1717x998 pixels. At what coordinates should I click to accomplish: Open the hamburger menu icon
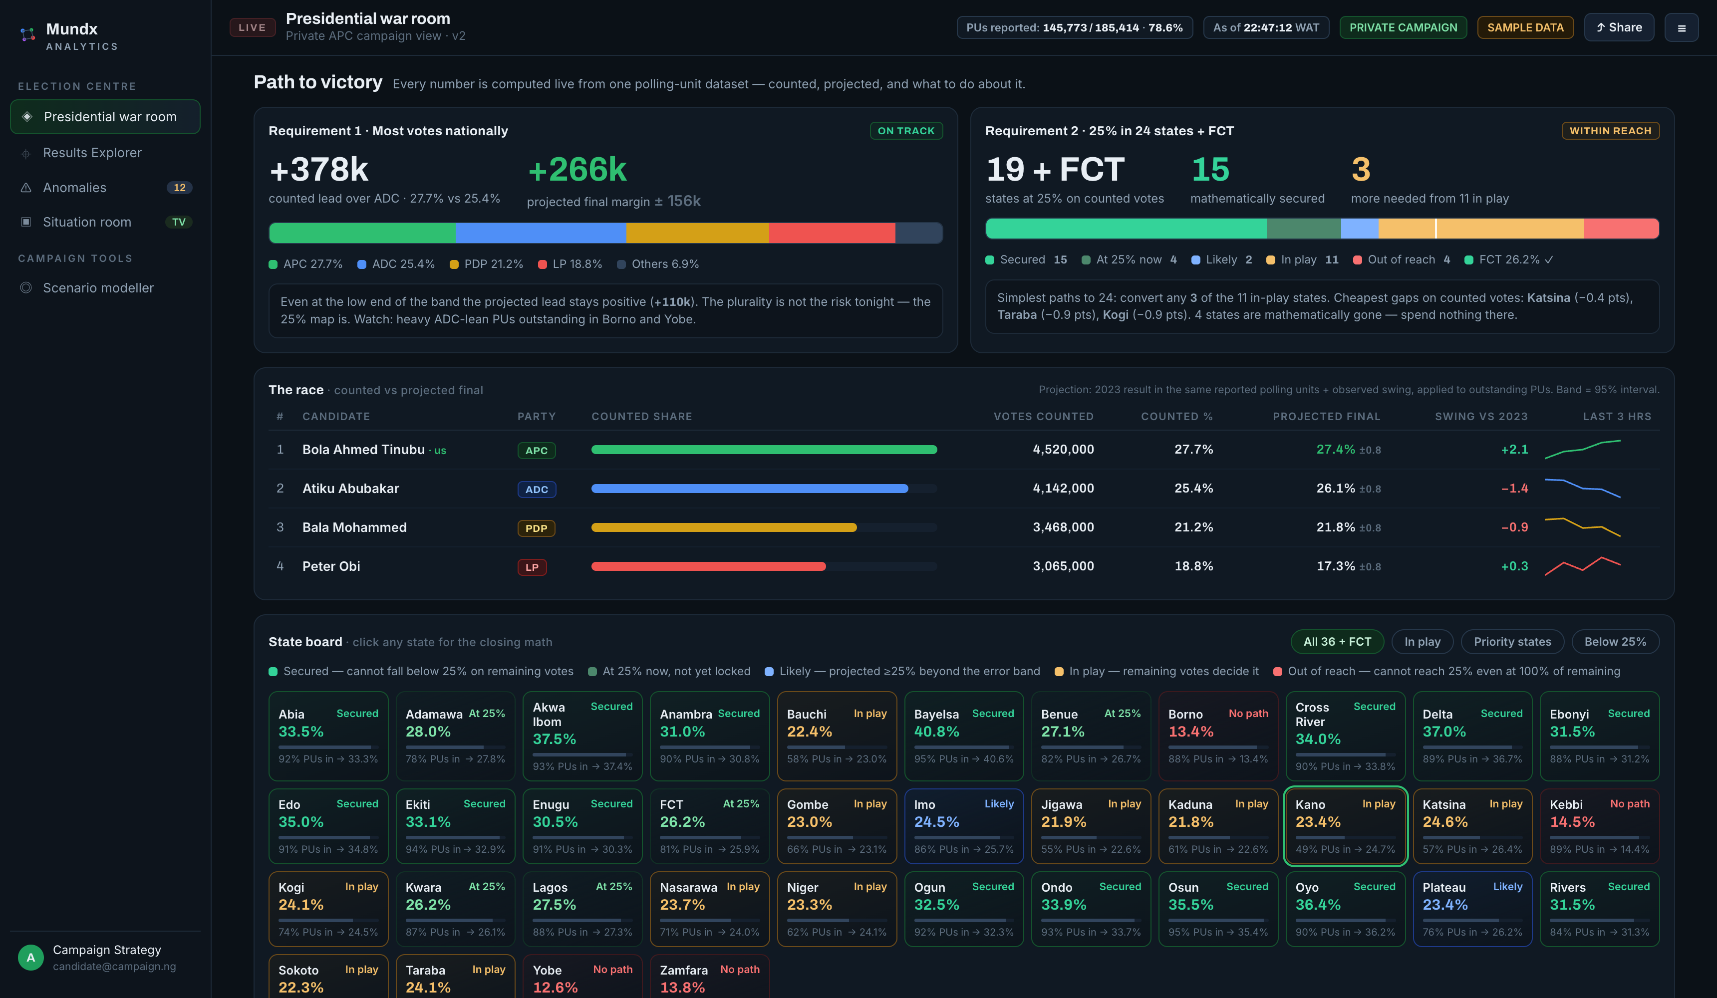tap(1681, 28)
